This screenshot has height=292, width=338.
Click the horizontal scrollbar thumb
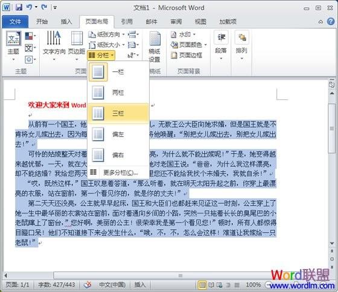(180, 275)
